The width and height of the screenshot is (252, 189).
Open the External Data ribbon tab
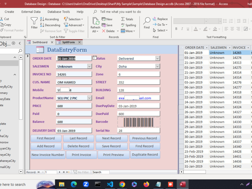31,12
